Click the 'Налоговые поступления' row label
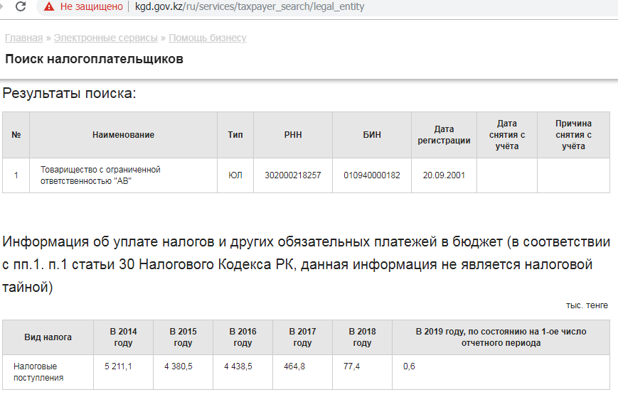Viewport: 618px width, 397px height. [x=38, y=372]
